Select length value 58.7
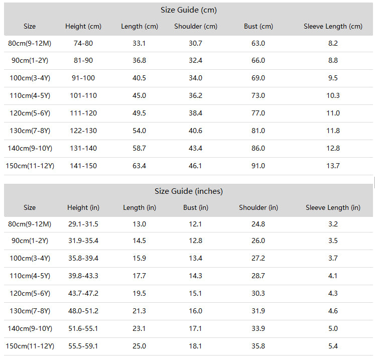 (x=139, y=148)
